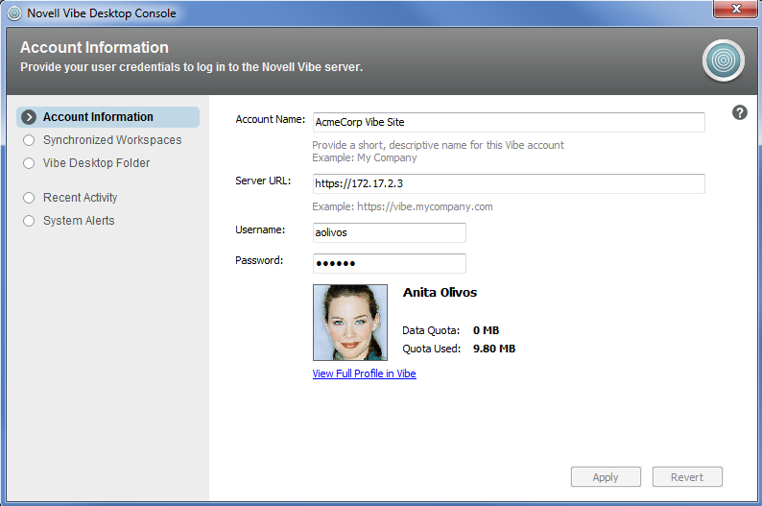Click the help question mark icon
Screen dimensions: 762x506
(x=740, y=112)
